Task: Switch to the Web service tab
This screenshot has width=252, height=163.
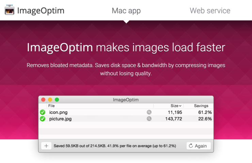Action: (x=210, y=11)
